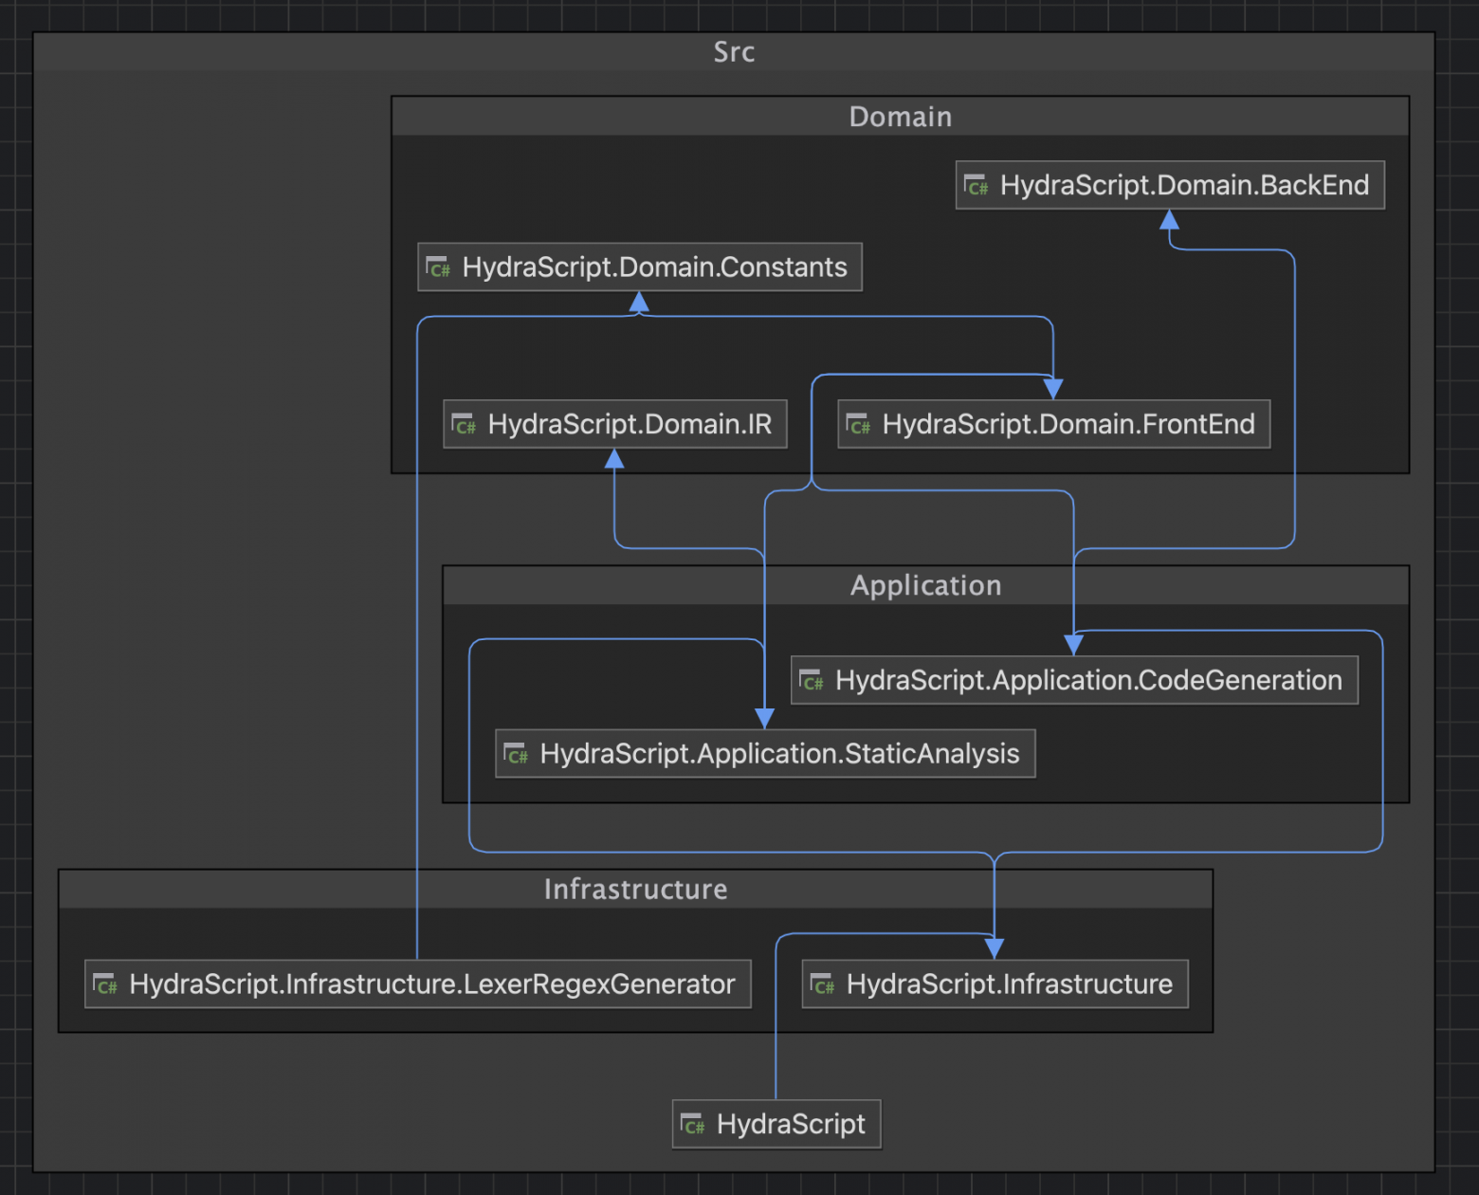Screen dimensions: 1479x1195
Task: Click the C# icon on HydraScript.Domain.FrontEnd node
Action: [858, 424]
